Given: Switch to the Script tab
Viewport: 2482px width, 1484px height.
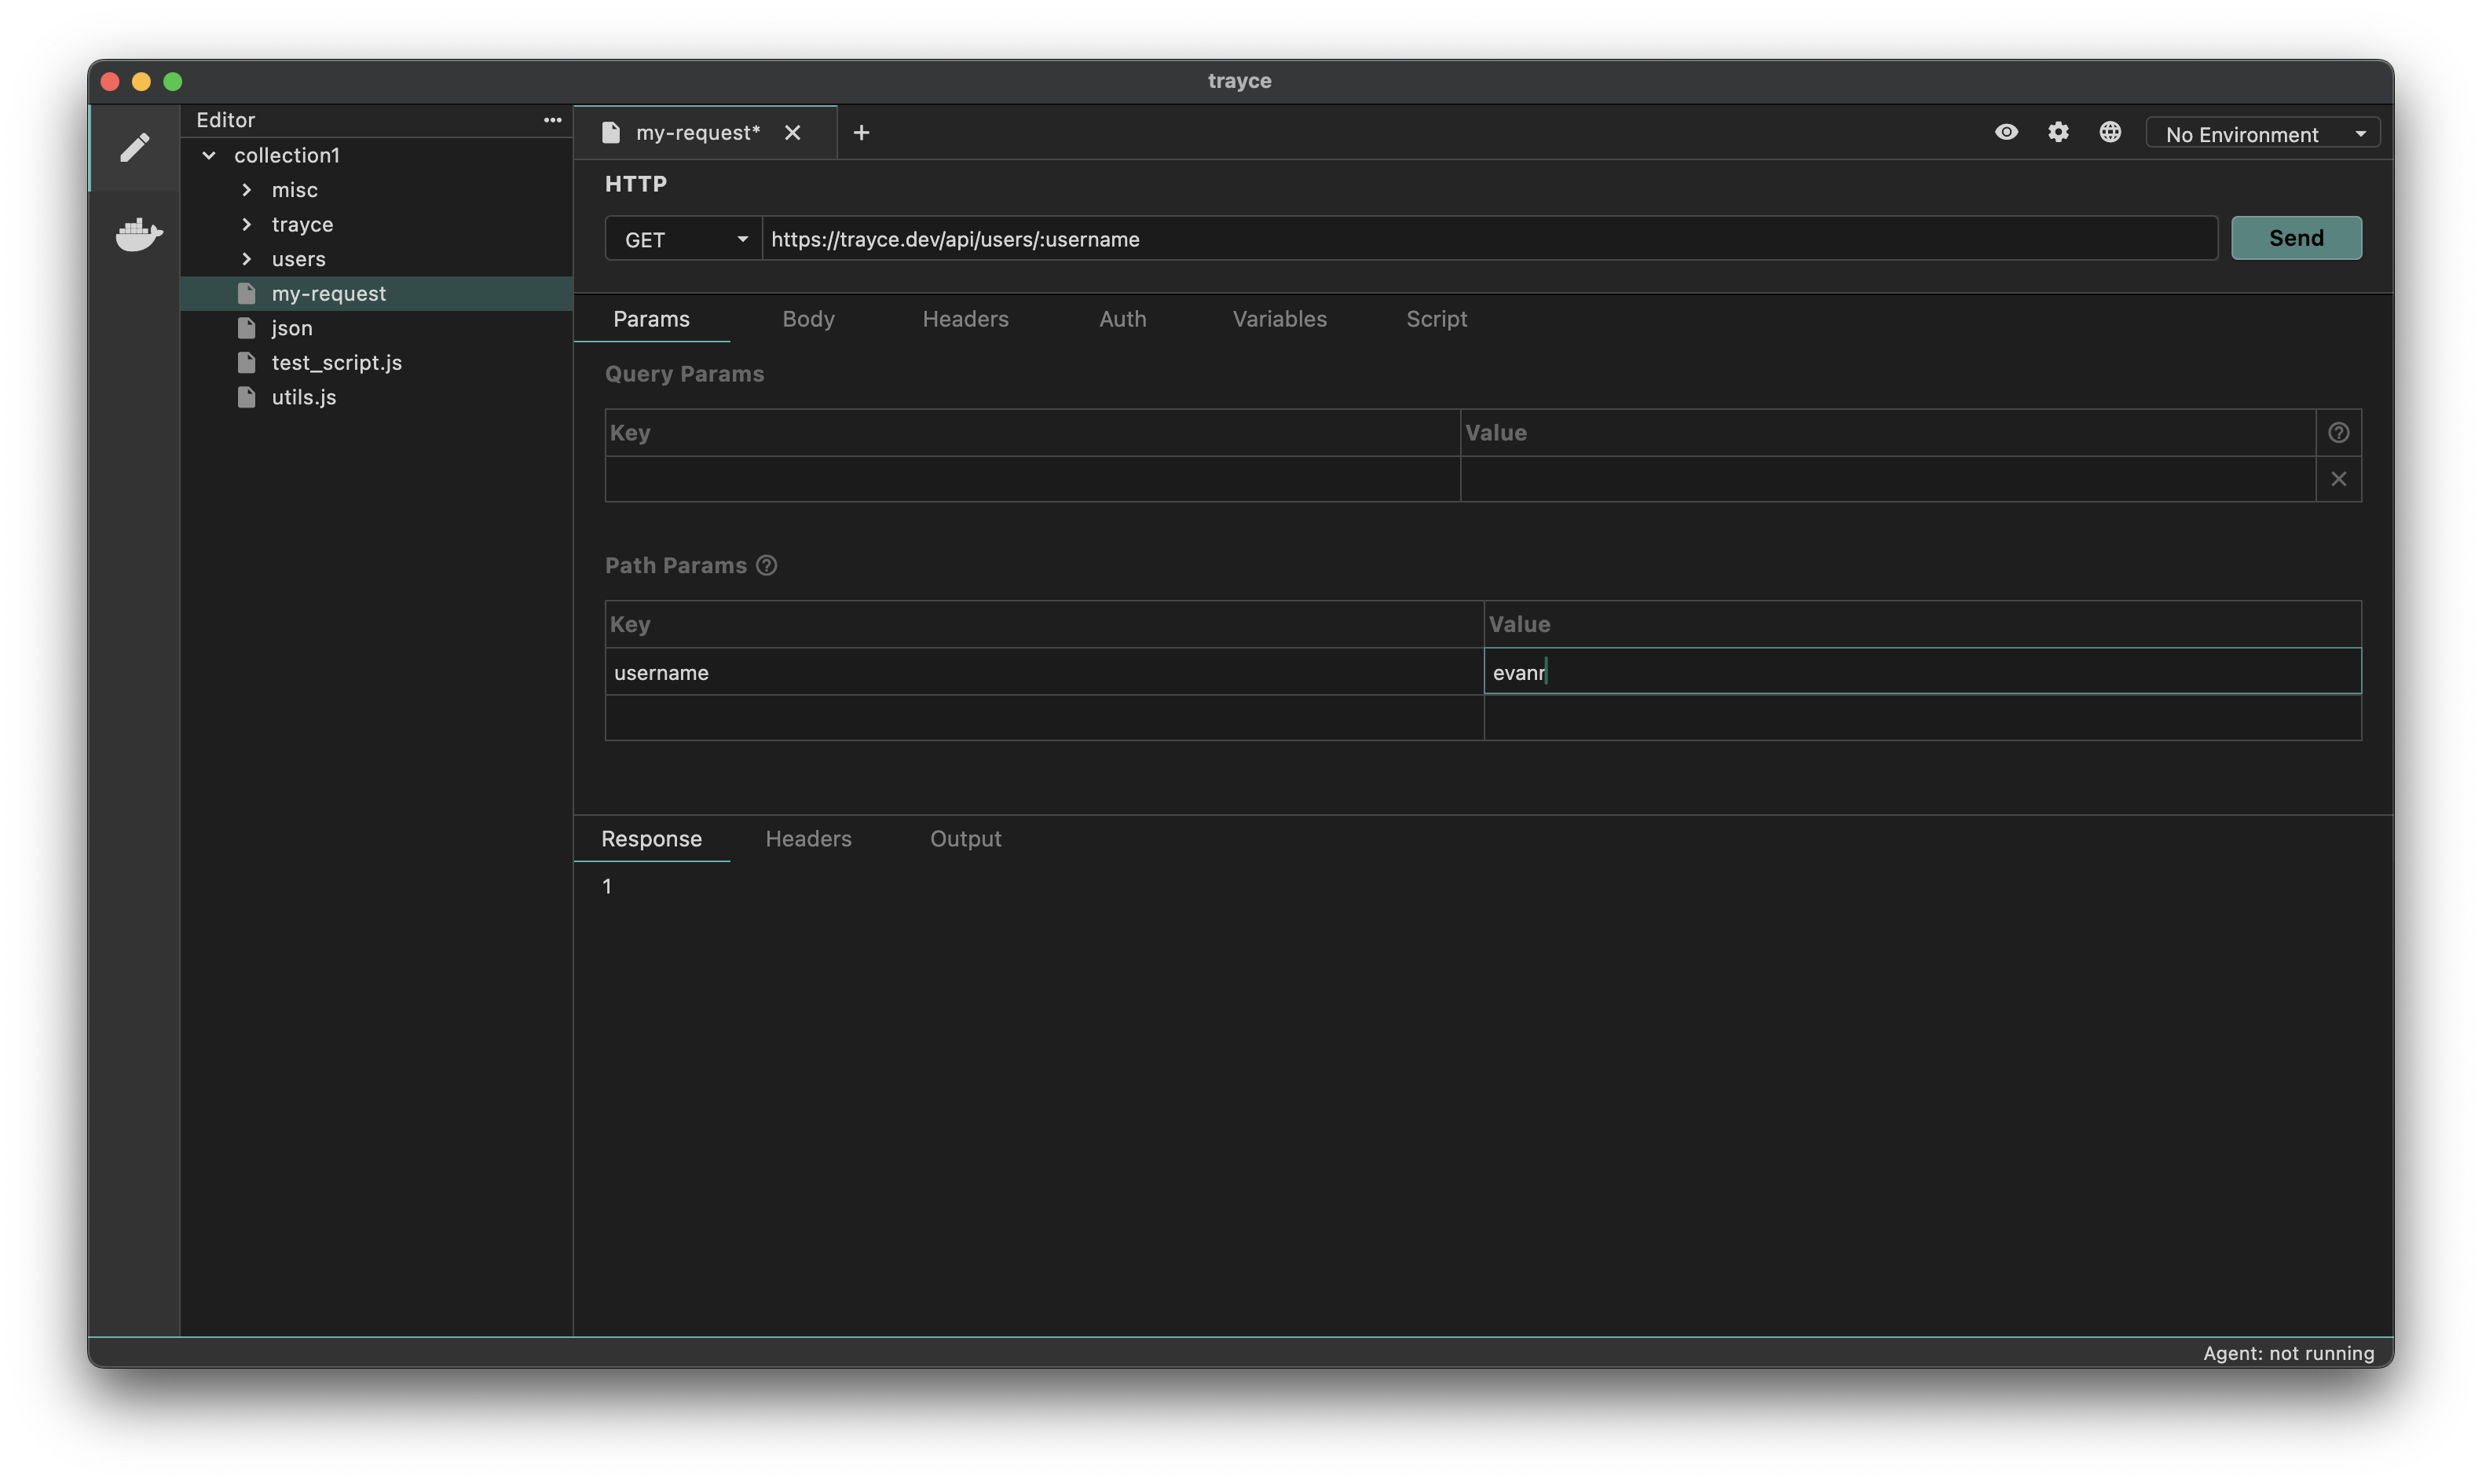Looking at the screenshot, I should click(x=1436, y=319).
